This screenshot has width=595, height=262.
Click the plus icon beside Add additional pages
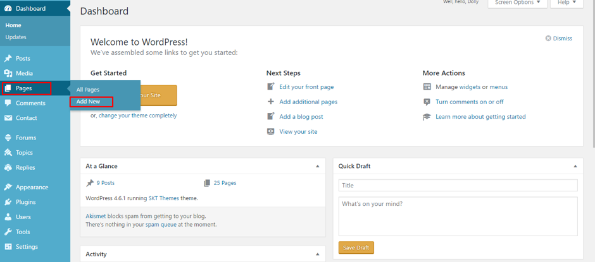tap(270, 102)
